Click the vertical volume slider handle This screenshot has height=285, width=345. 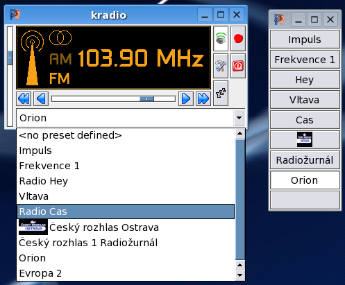(10, 58)
